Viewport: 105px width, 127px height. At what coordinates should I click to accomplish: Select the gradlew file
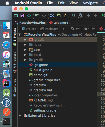click(x=57, y=85)
